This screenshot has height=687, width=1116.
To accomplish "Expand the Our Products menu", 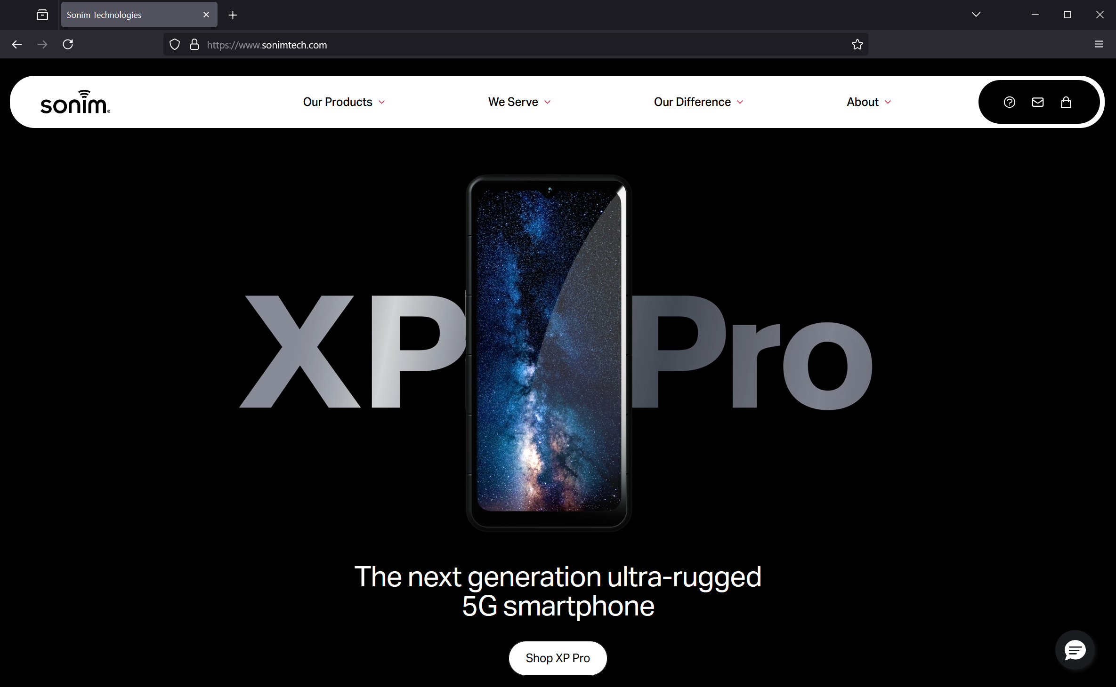I will coord(344,102).
